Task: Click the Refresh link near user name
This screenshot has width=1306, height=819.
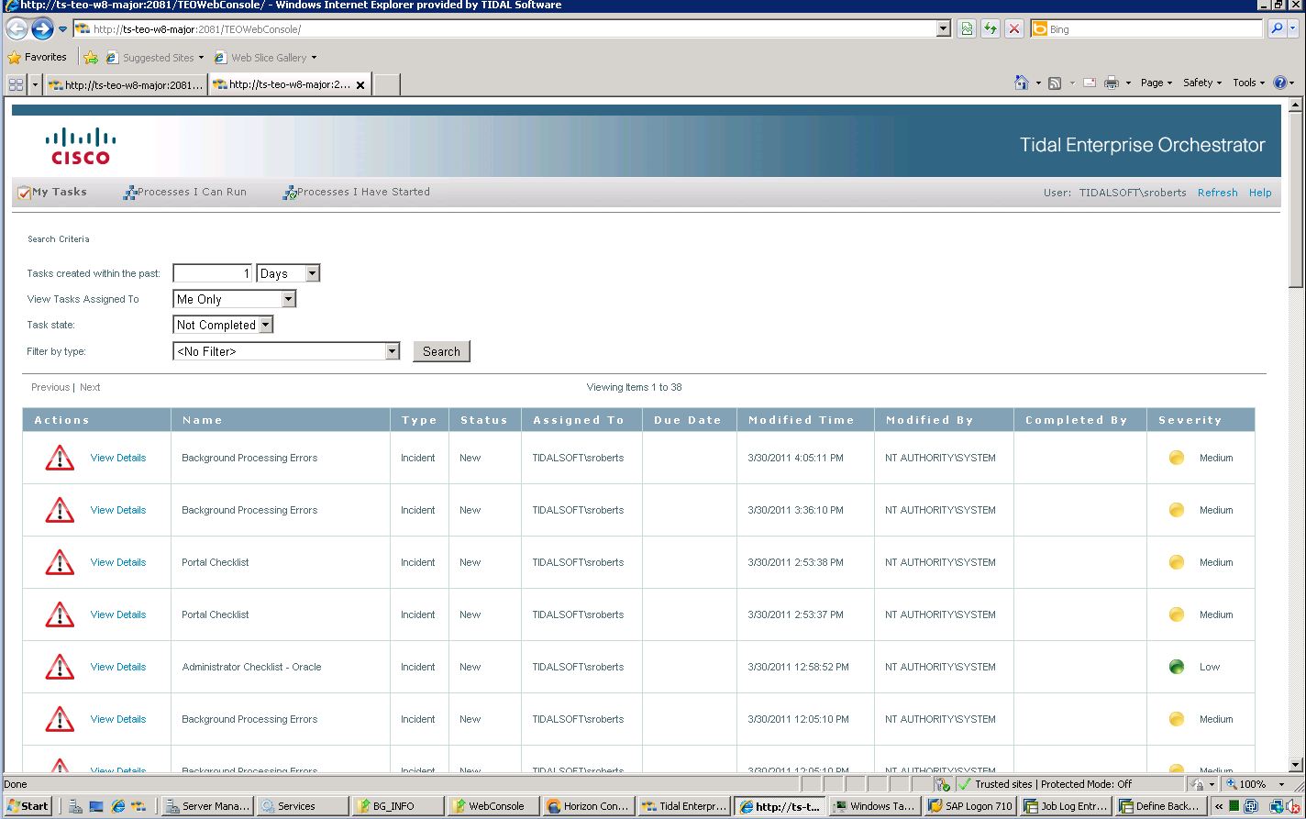Action: click(1217, 193)
